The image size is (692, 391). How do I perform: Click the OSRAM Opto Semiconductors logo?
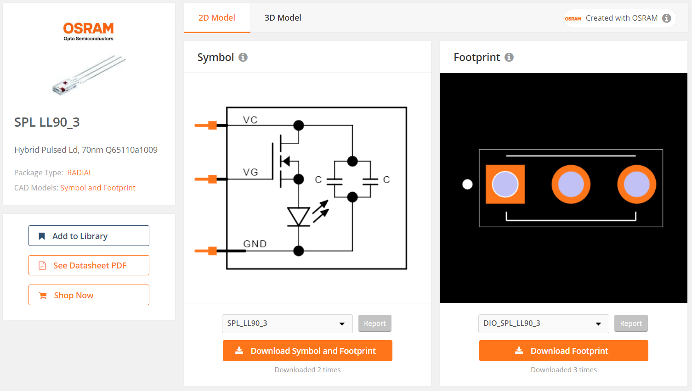coord(88,32)
